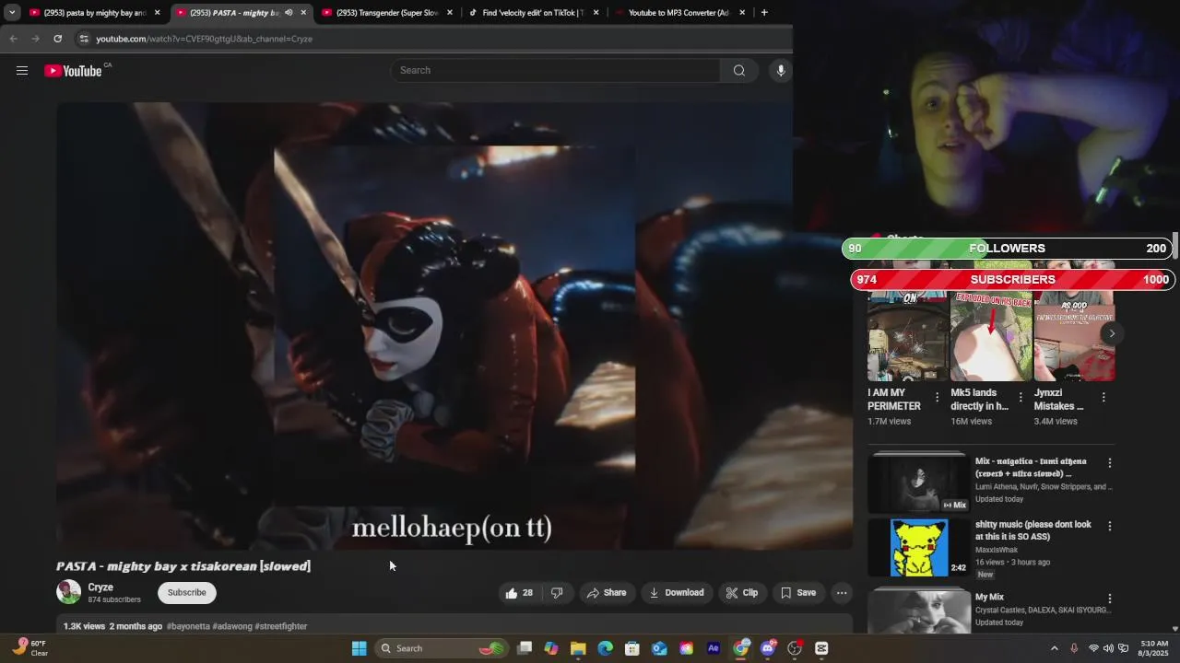The width and height of the screenshot is (1180, 663).
Task: Open more actions ellipsis under video
Action: 842,593
